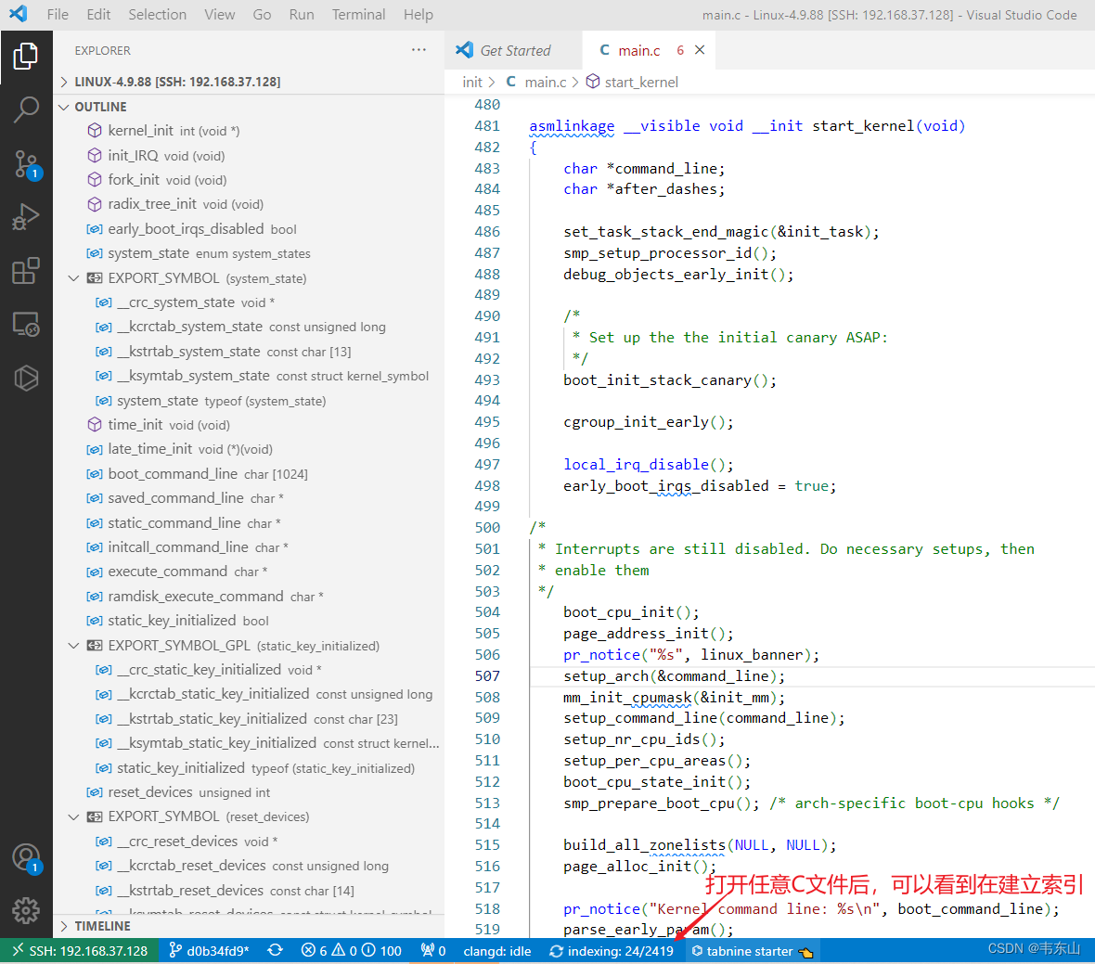Close the main.c editor tab
The image size is (1095, 964).
pos(700,50)
